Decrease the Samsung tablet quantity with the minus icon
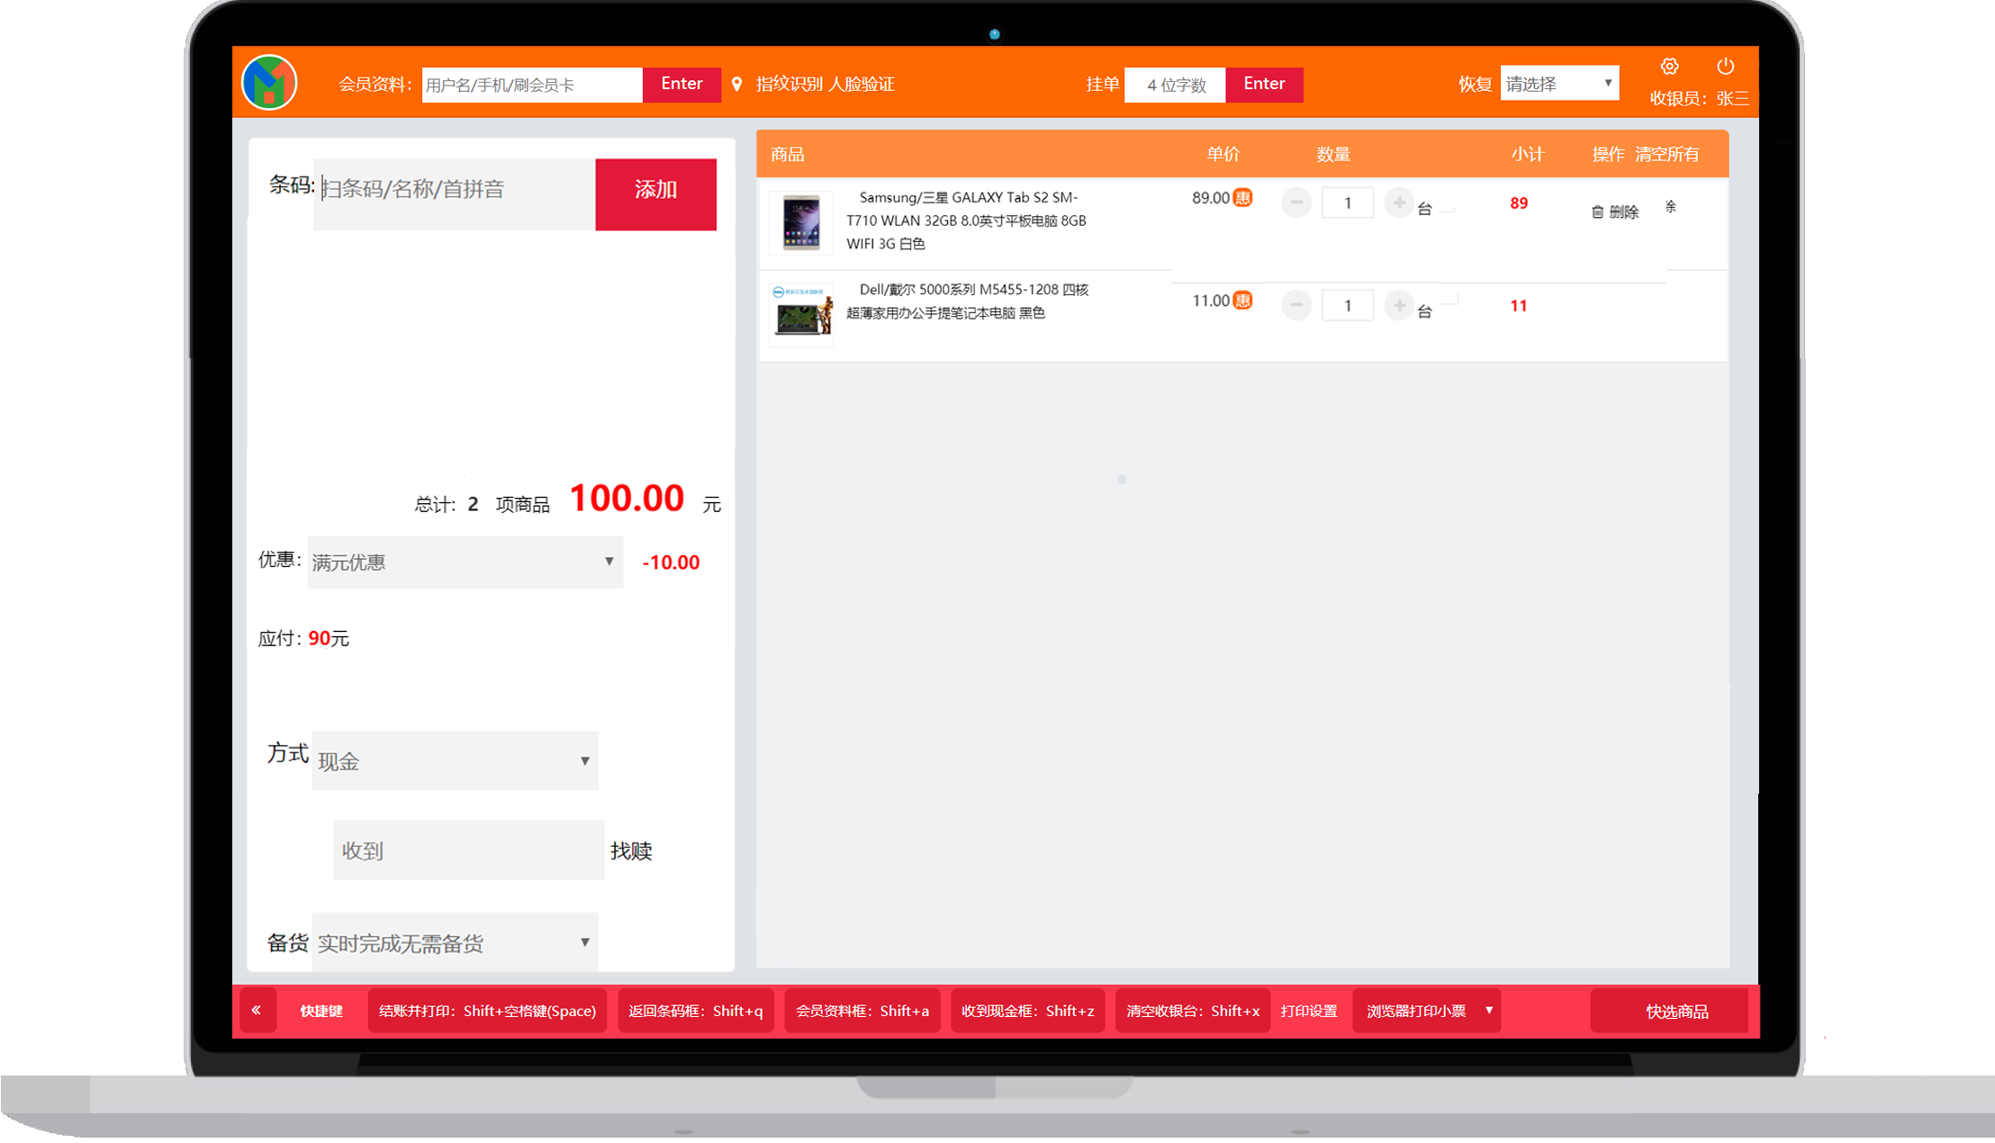 pyautogui.click(x=1296, y=202)
